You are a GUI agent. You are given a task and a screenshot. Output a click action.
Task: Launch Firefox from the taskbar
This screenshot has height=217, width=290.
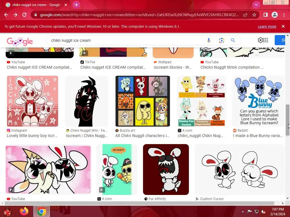24,211
